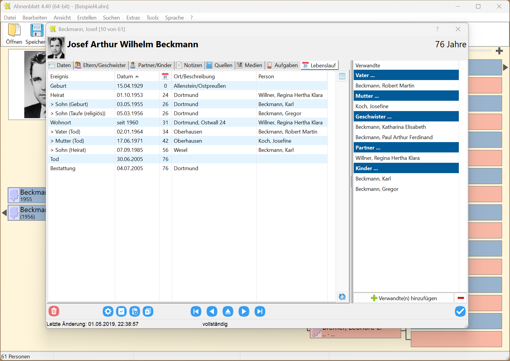Click Josef Beckmann's portrait thumbnail in the header

click(x=56, y=48)
